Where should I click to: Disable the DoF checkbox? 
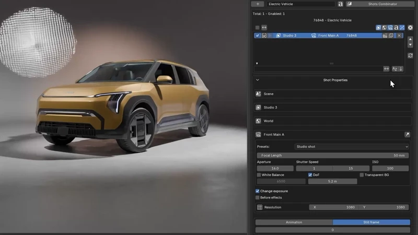(310, 175)
